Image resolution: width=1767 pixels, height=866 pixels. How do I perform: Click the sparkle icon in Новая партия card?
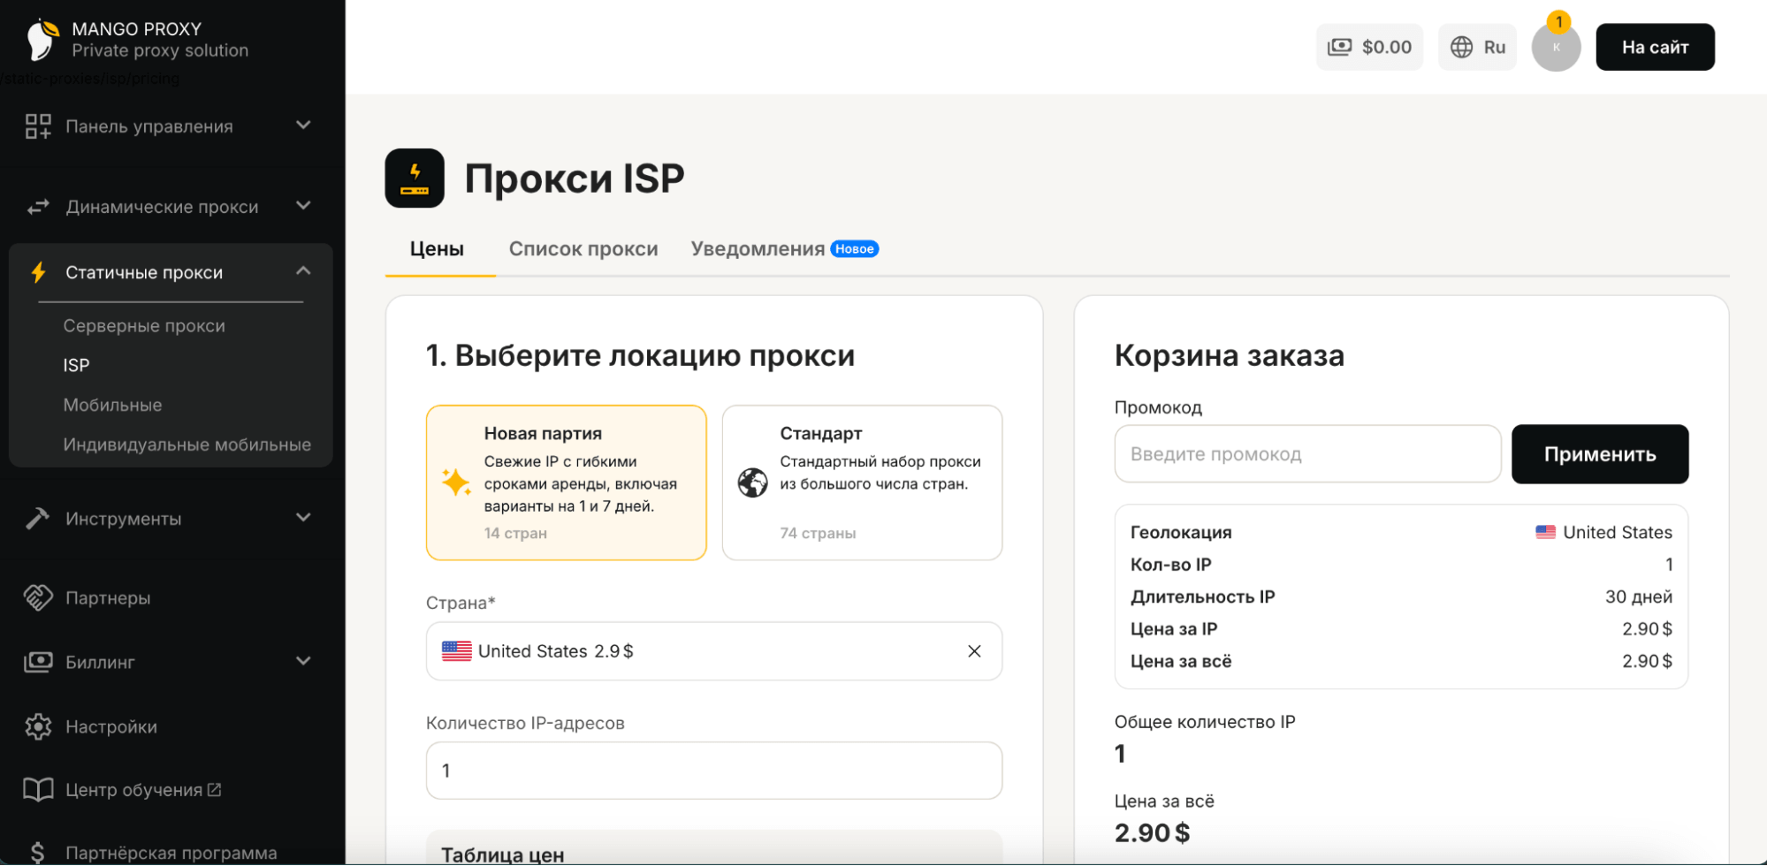[456, 482]
